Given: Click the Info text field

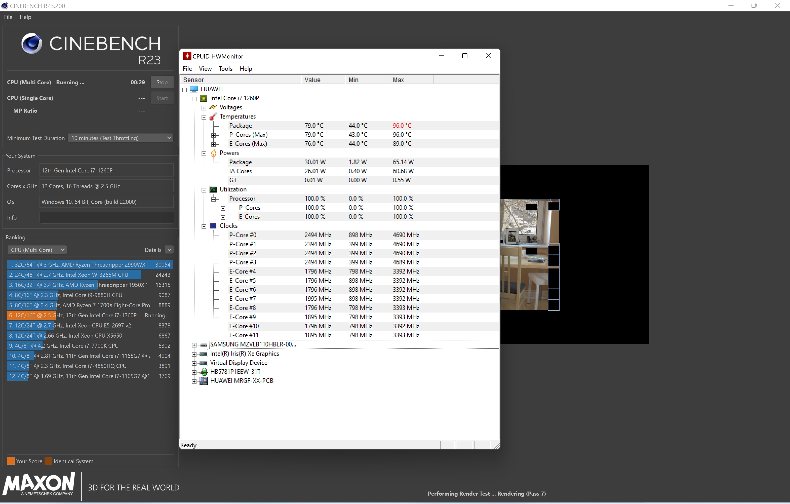Looking at the screenshot, I should click(x=107, y=218).
